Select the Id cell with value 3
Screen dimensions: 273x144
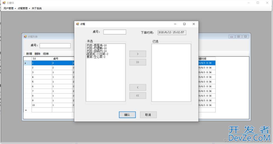pyautogui.click(x=42, y=72)
